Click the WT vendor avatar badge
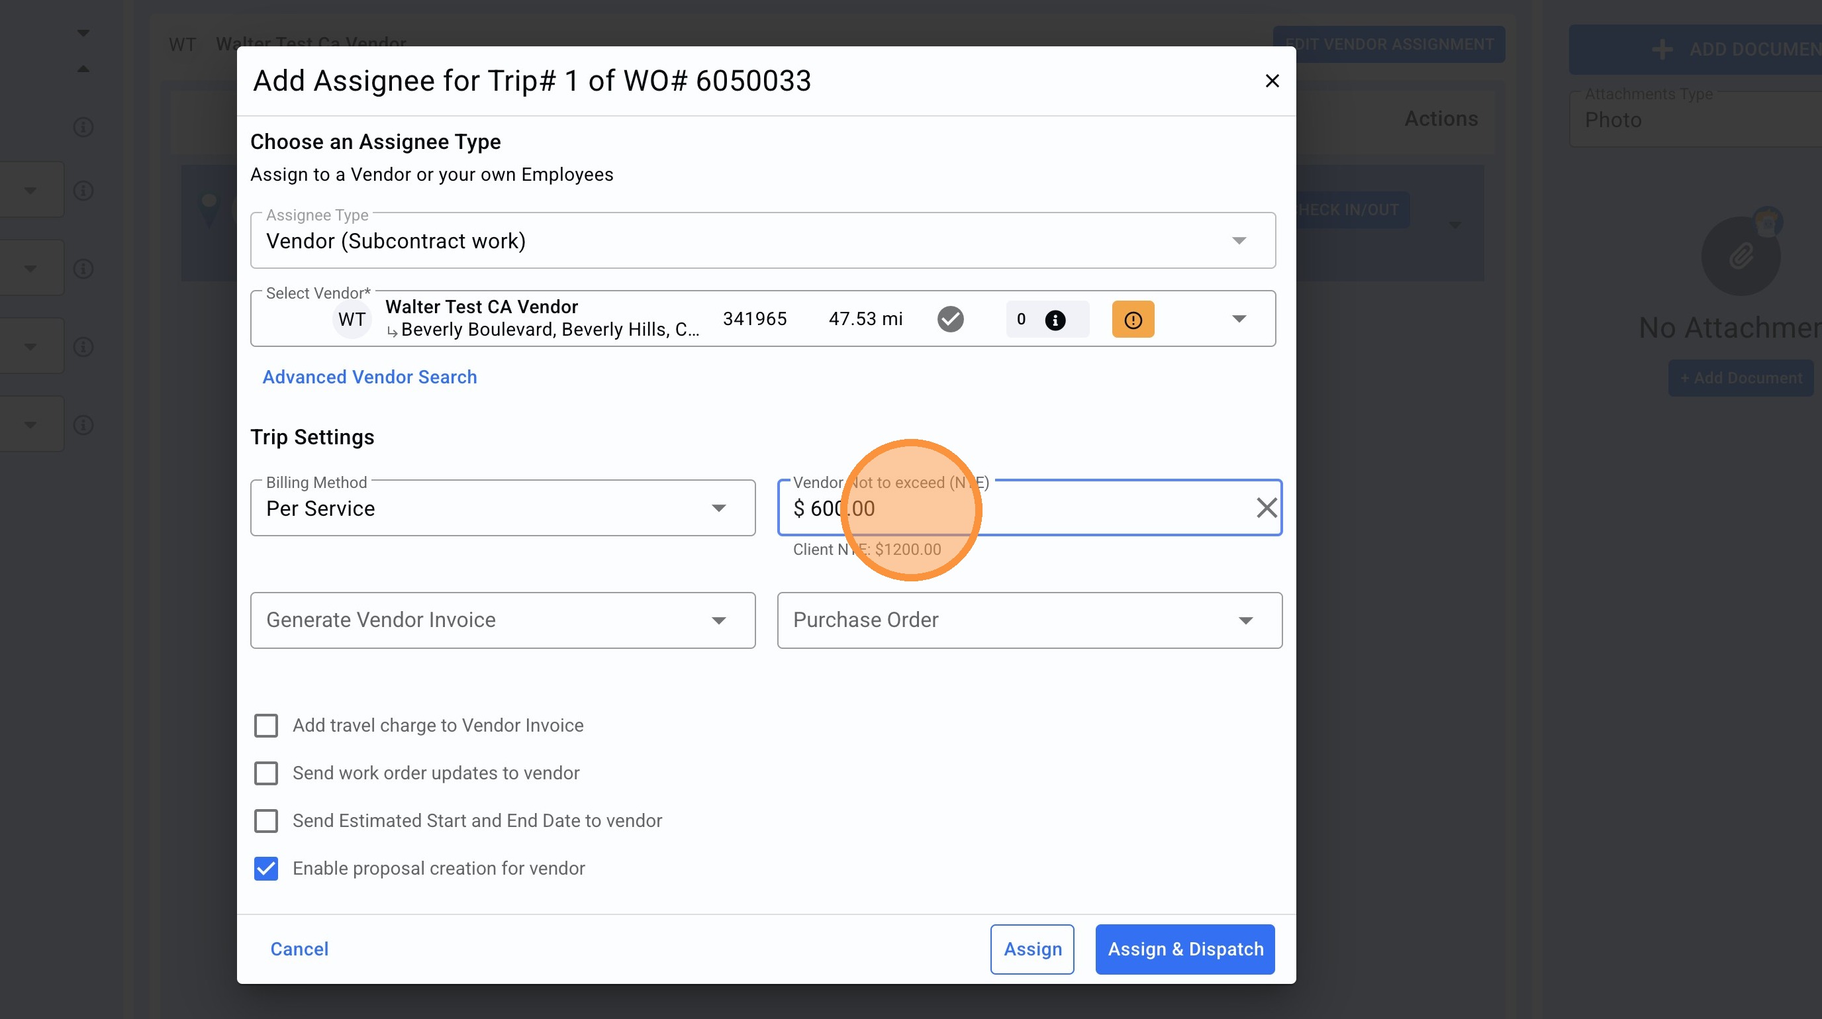 tap(352, 320)
